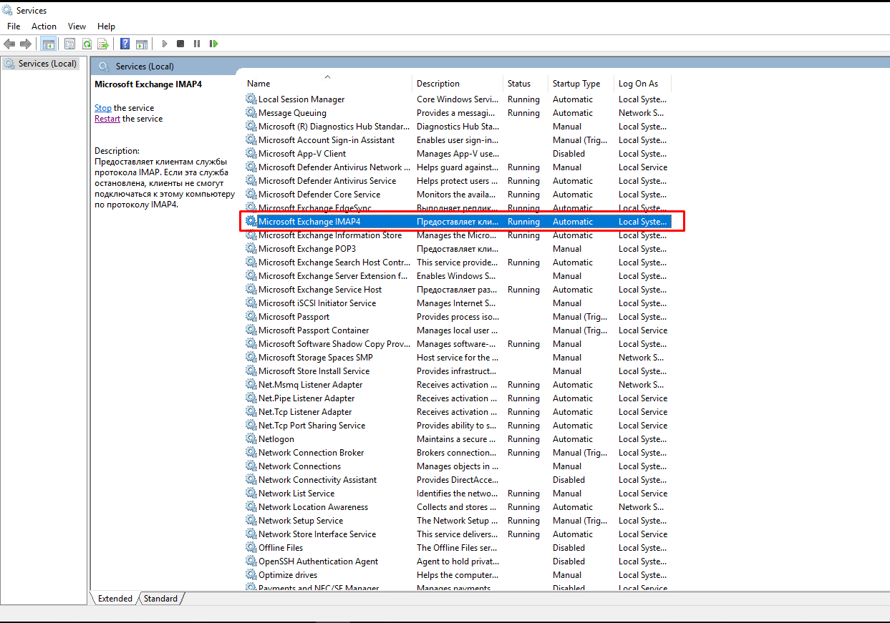The height and width of the screenshot is (623, 890).
Task: Click the gear icon of Microsoft App-V Client
Action: point(251,154)
